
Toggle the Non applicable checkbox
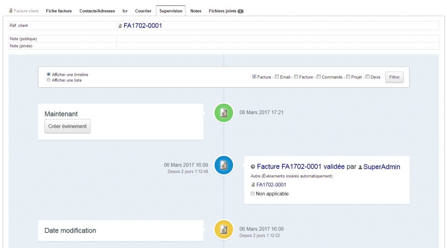pos(253,194)
